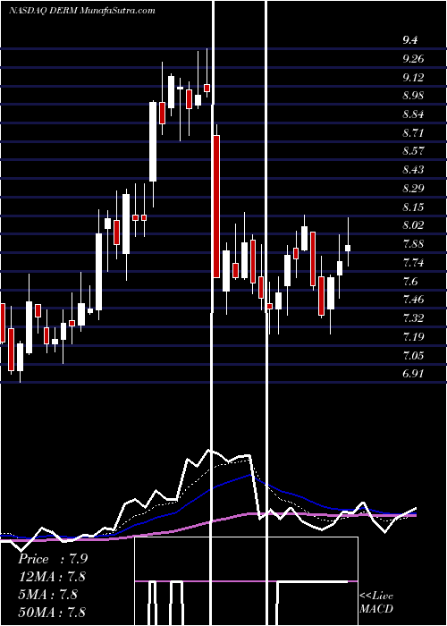
Task: Click the '<<Live MACD' label
Action: (x=376, y=603)
